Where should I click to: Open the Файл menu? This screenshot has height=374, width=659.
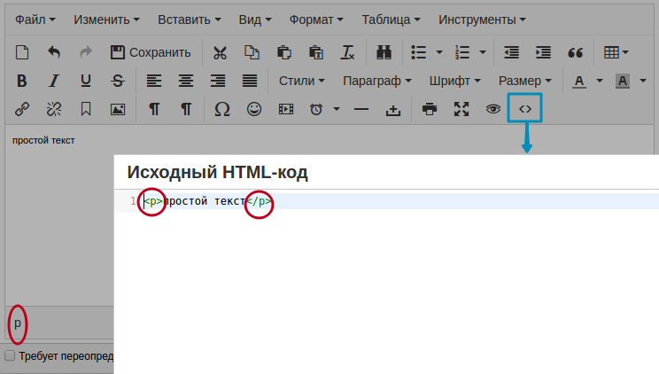(x=35, y=19)
